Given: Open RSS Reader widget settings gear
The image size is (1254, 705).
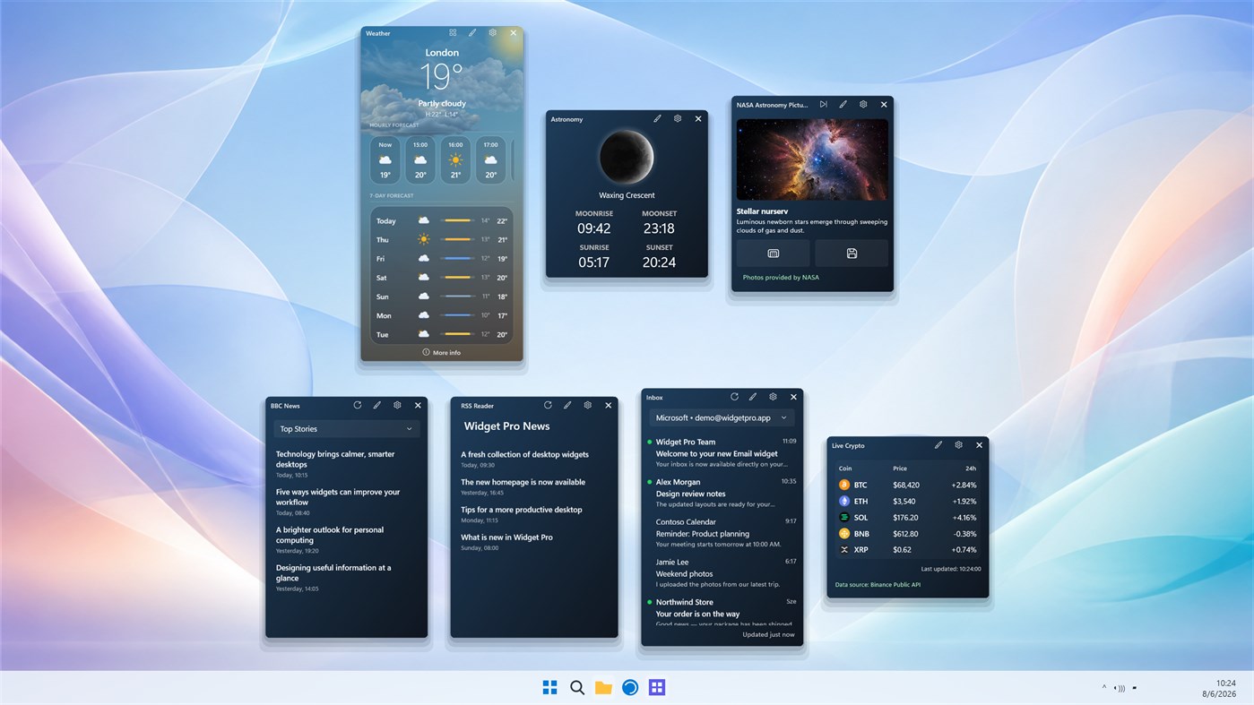Looking at the screenshot, I should coord(588,406).
